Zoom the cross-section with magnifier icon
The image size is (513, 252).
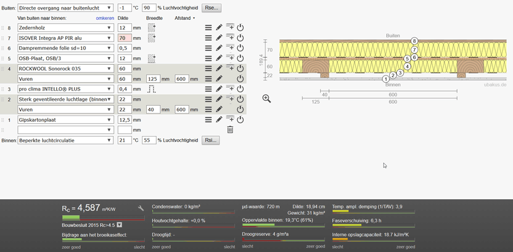(x=267, y=99)
